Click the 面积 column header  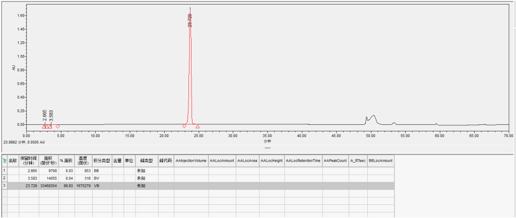(48, 161)
